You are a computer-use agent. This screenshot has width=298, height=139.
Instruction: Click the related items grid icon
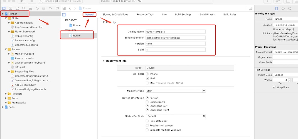pos(64,8)
